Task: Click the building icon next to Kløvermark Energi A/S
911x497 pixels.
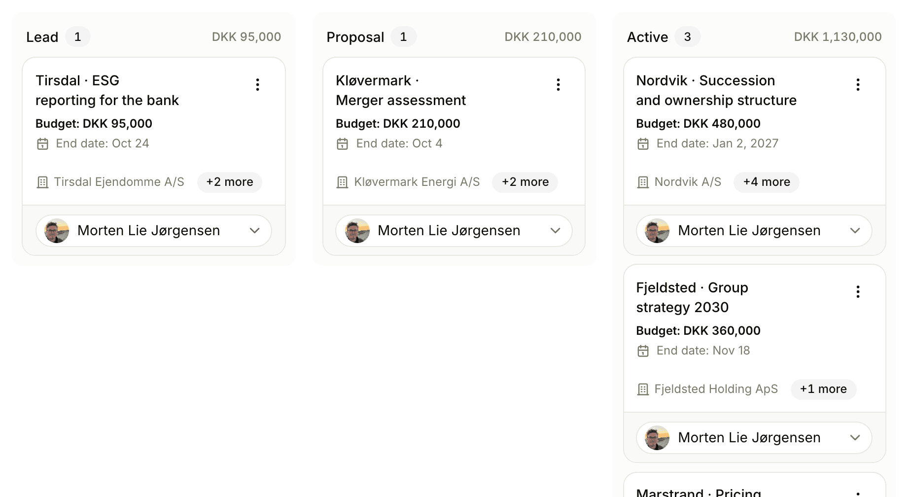Action: tap(343, 182)
